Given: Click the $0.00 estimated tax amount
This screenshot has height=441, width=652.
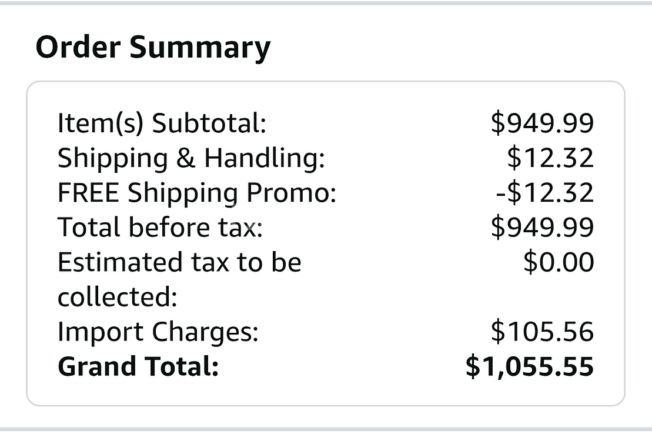Looking at the screenshot, I should [x=559, y=262].
